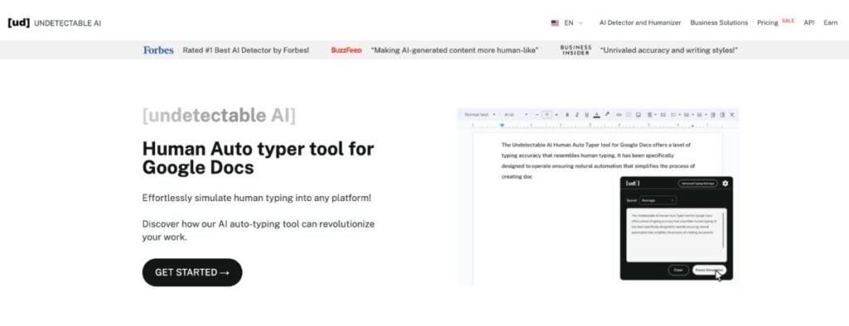Click "Making AI-generated content more human-like" quote

[x=455, y=50]
